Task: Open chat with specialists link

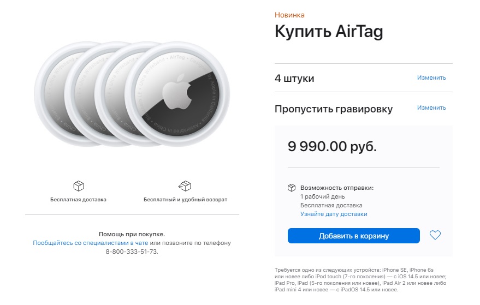Action: tap(91, 243)
